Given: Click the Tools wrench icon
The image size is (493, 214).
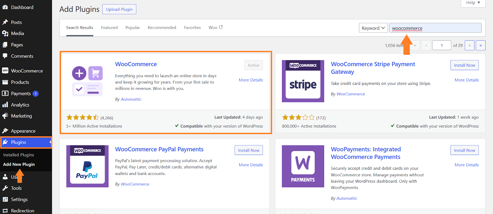Looking at the screenshot, I should [5, 188].
